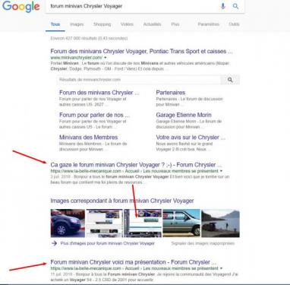This screenshot has width=290, height=285.
Task: Start voice search with microphone icon
Action: coord(222,6)
